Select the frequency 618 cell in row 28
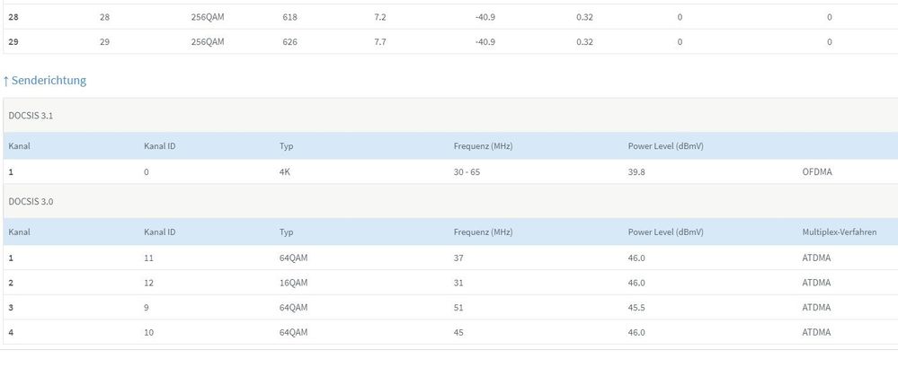Viewport: 898px width, 367px height. point(289,17)
